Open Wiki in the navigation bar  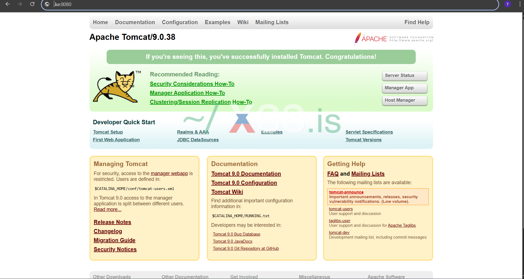[x=243, y=22]
